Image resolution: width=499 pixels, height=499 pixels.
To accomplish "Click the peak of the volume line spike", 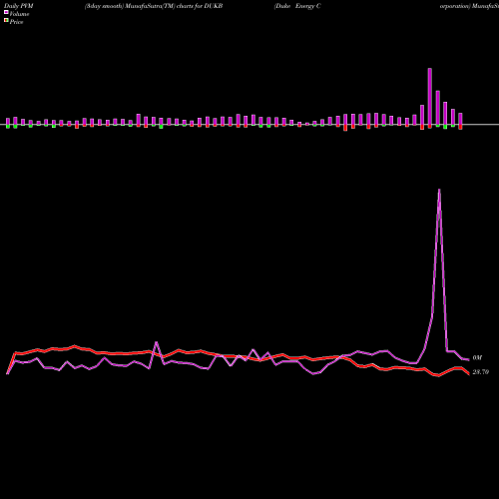I will click(x=439, y=190).
